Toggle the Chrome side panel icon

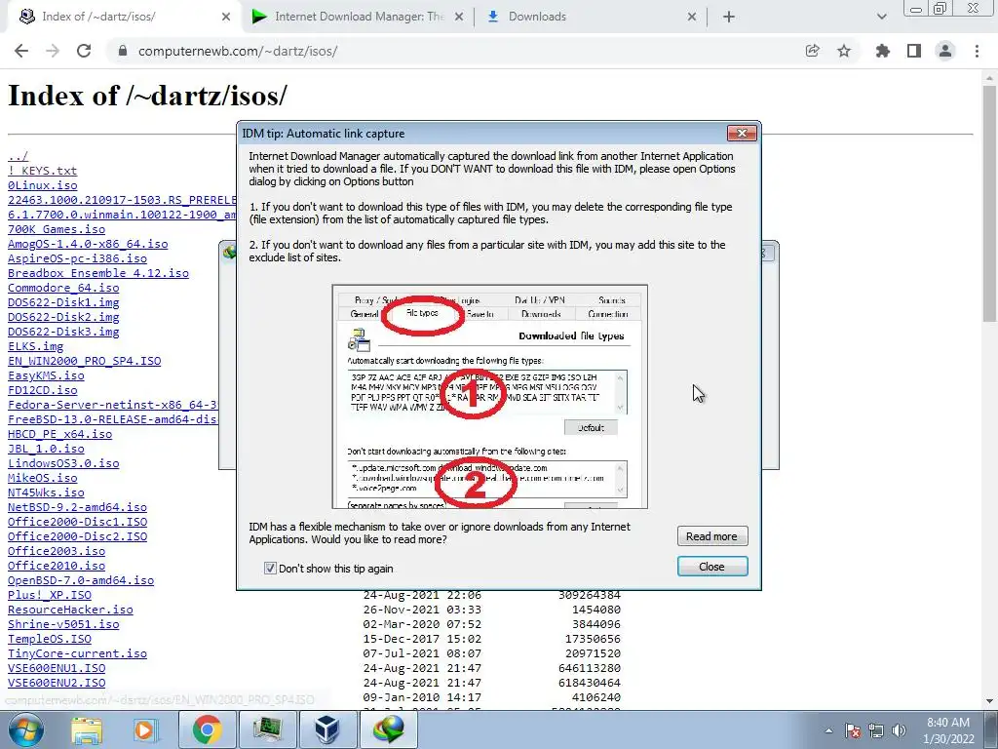914,51
